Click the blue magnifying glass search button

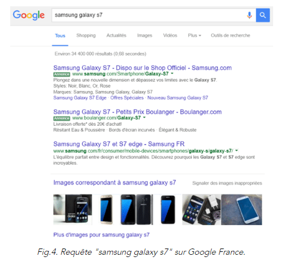tap(263, 15)
